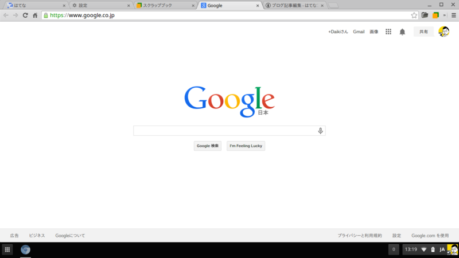Open the +Daikiさん link
Screen dimensions: 459x258
338,32
